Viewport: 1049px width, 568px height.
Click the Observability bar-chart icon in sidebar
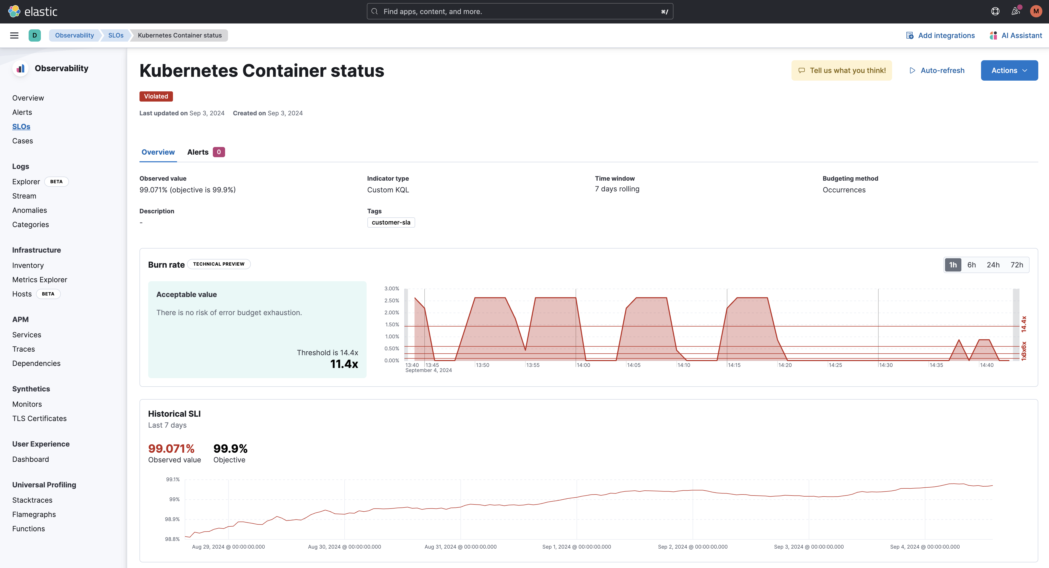coord(20,68)
